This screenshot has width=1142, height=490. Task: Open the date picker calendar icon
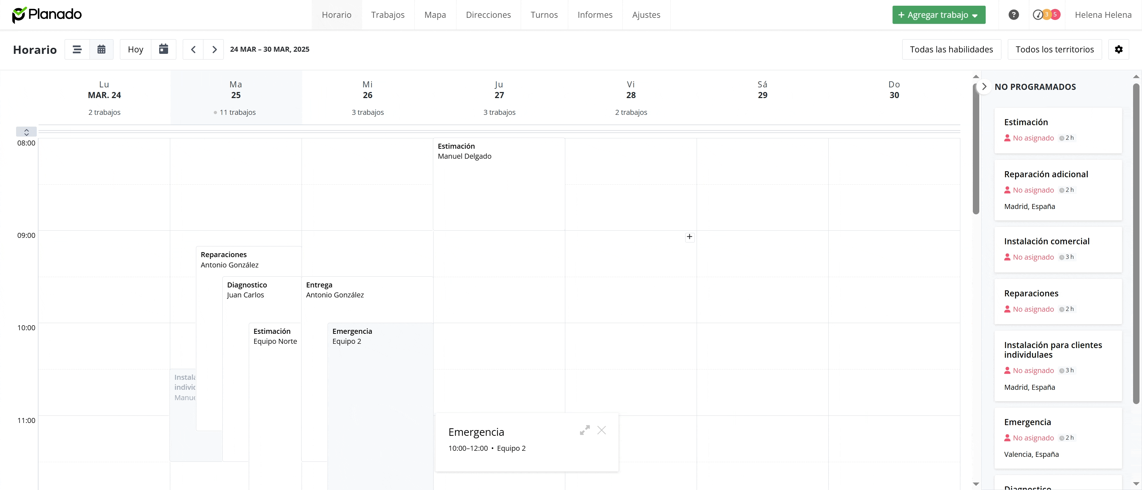[163, 49]
